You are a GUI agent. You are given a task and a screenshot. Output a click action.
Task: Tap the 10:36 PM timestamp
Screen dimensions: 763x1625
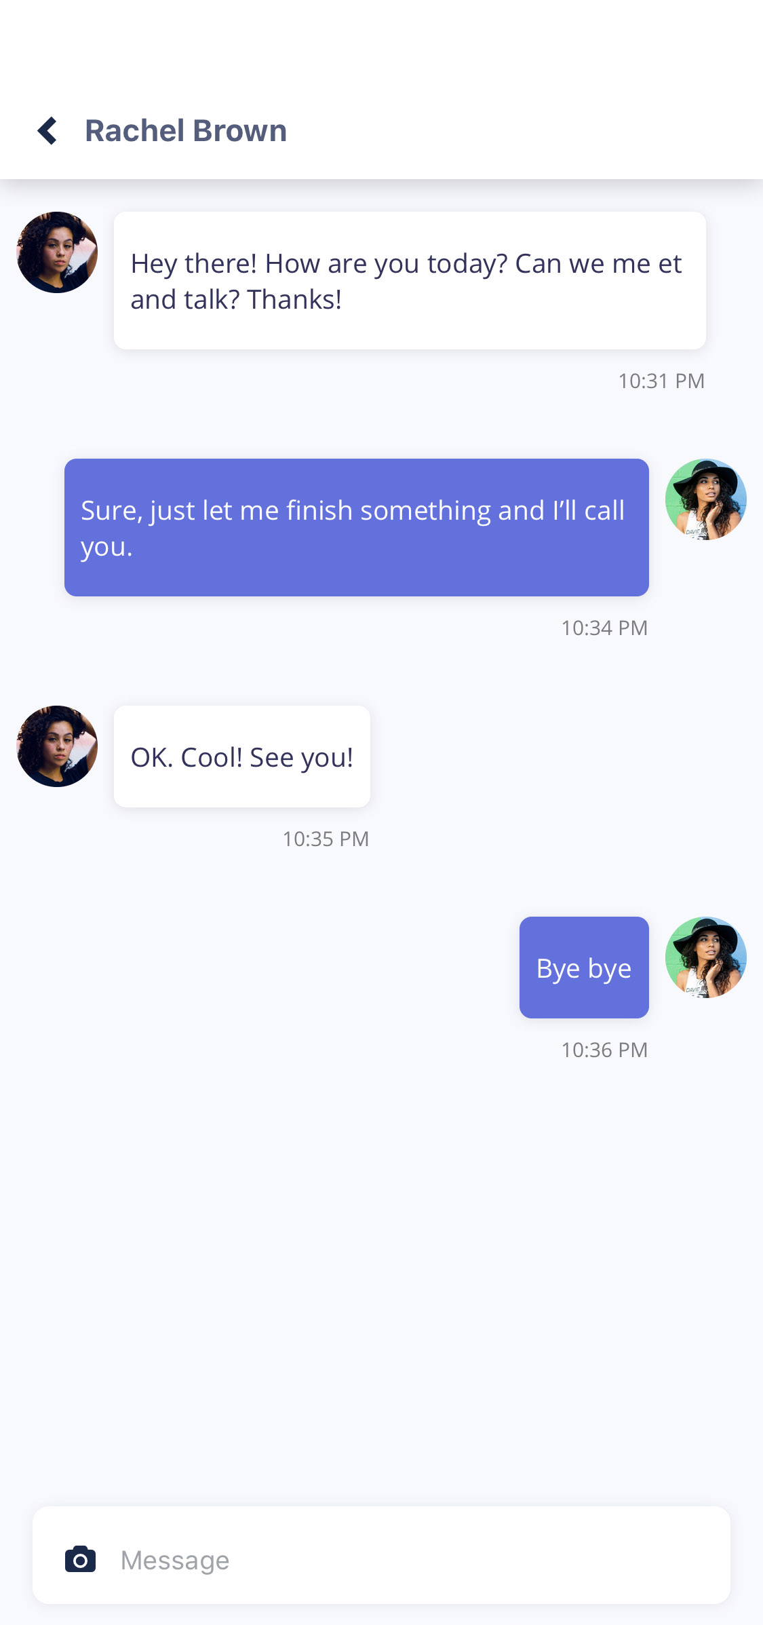pos(604,1050)
